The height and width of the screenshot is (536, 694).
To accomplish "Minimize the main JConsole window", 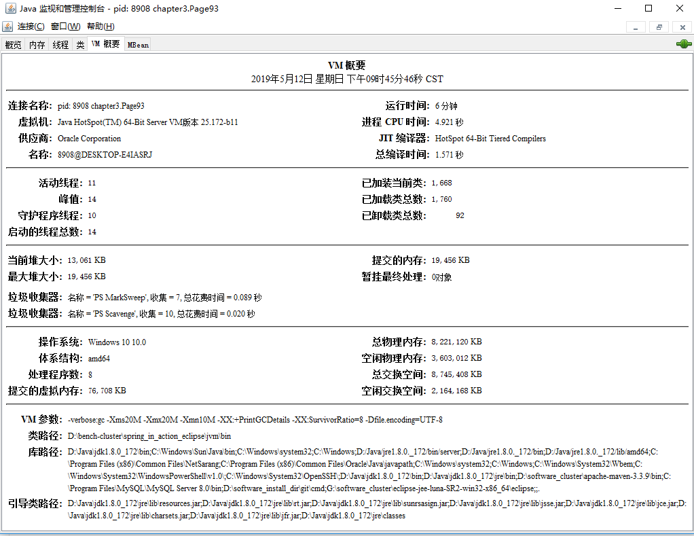I will pos(619,8).
